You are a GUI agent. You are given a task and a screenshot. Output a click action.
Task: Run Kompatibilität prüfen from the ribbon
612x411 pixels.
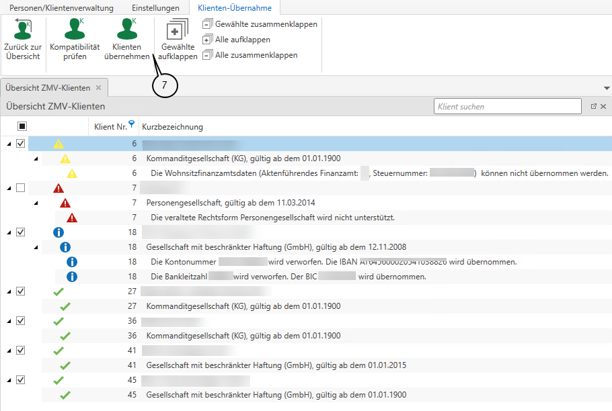[75, 30]
